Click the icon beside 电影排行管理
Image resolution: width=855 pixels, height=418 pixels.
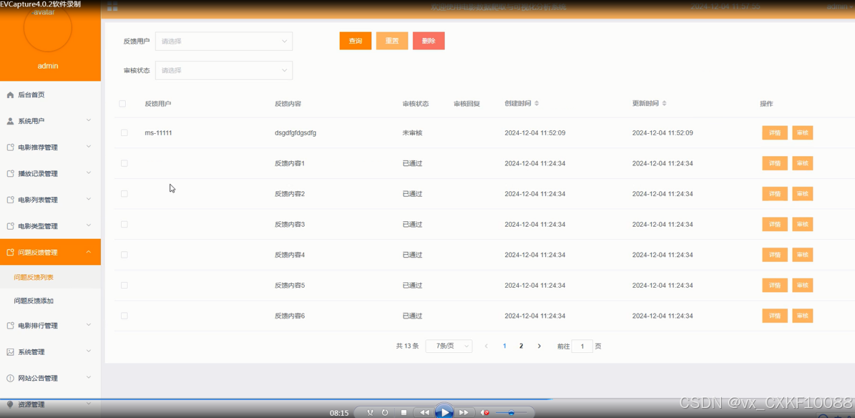[10, 326]
